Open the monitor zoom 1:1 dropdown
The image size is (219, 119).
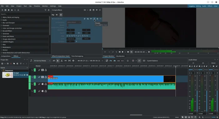(107, 52)
